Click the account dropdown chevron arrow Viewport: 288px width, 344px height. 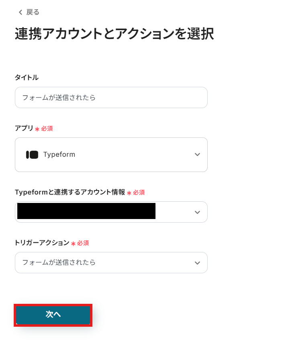point(197,212)
